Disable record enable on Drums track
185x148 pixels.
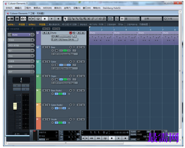click(70, 33)
